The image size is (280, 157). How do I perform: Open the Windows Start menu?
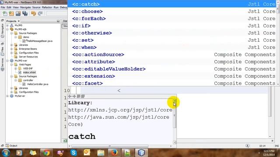6,153
